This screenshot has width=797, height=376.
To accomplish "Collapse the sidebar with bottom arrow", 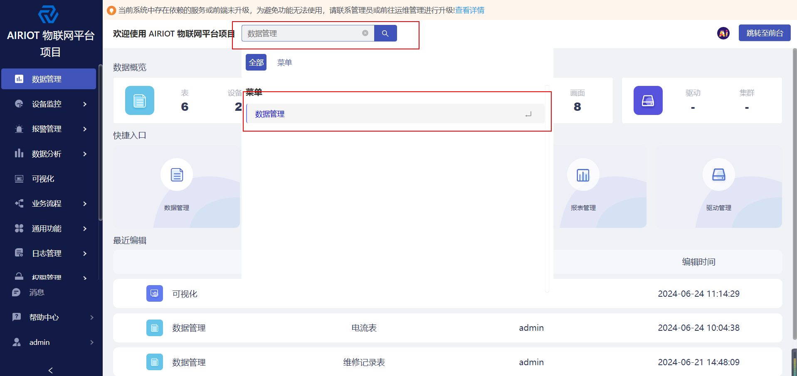I will 51,370.
